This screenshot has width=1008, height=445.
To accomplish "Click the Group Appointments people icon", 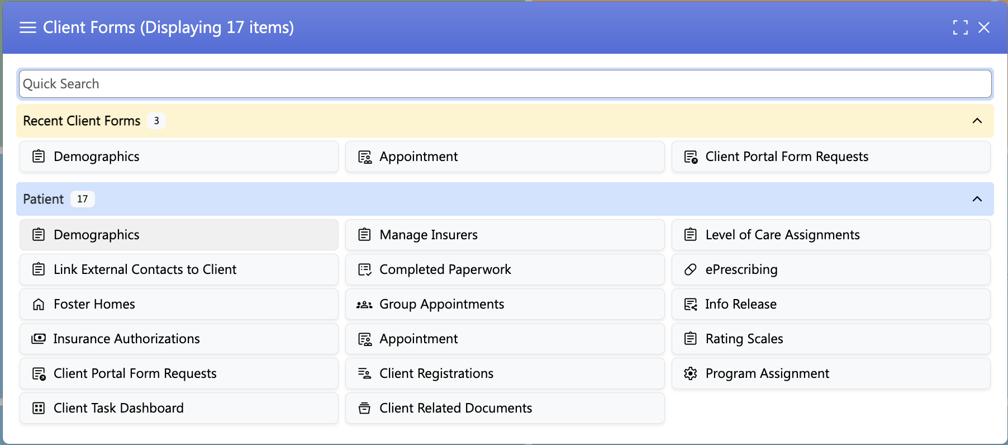I will (364, 305).
